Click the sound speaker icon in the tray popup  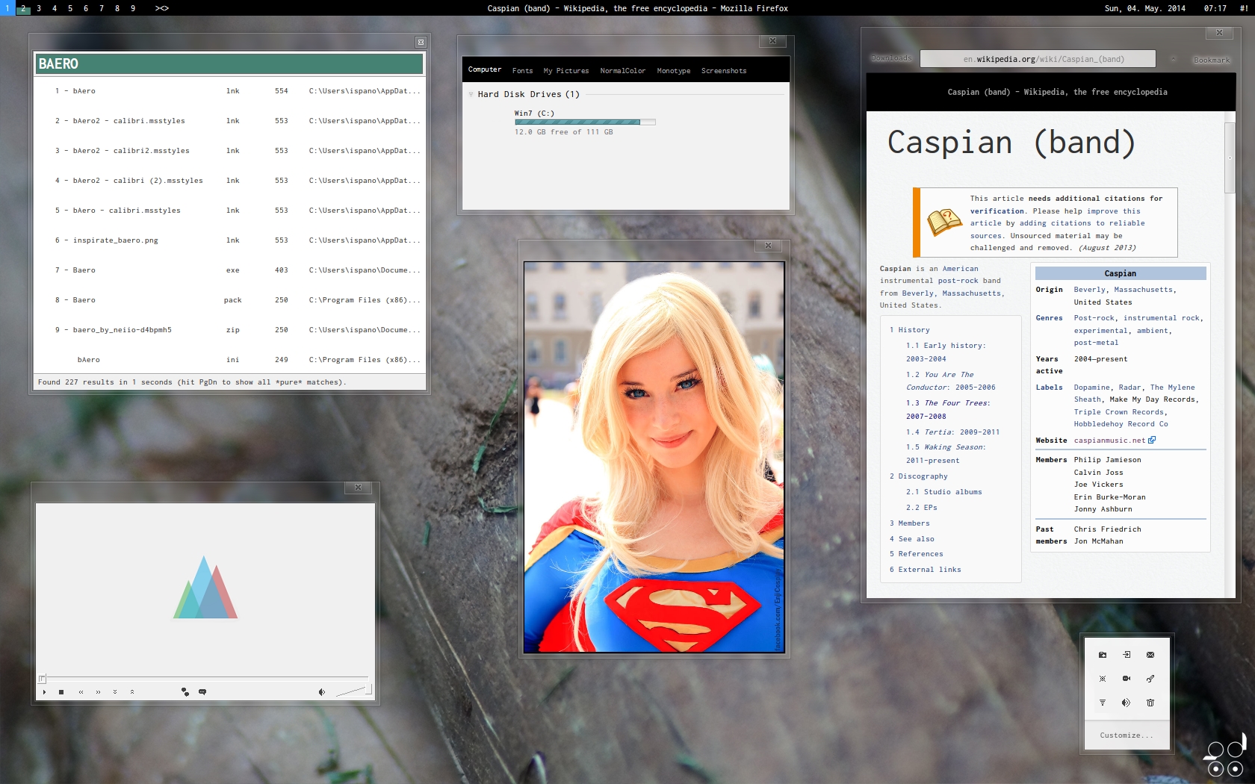pyautogui.click(x=1127, y=703)
